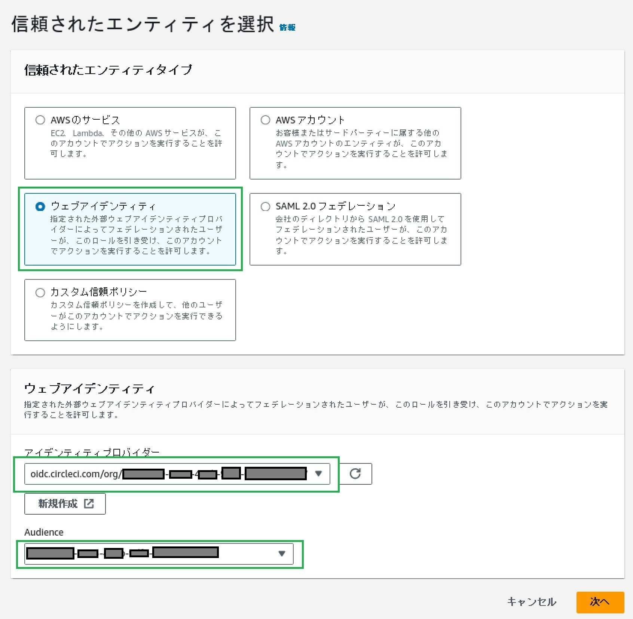Open the 情報 info link
The width and height of the screenshot is (633, 619).
click(x=287, y=27)
